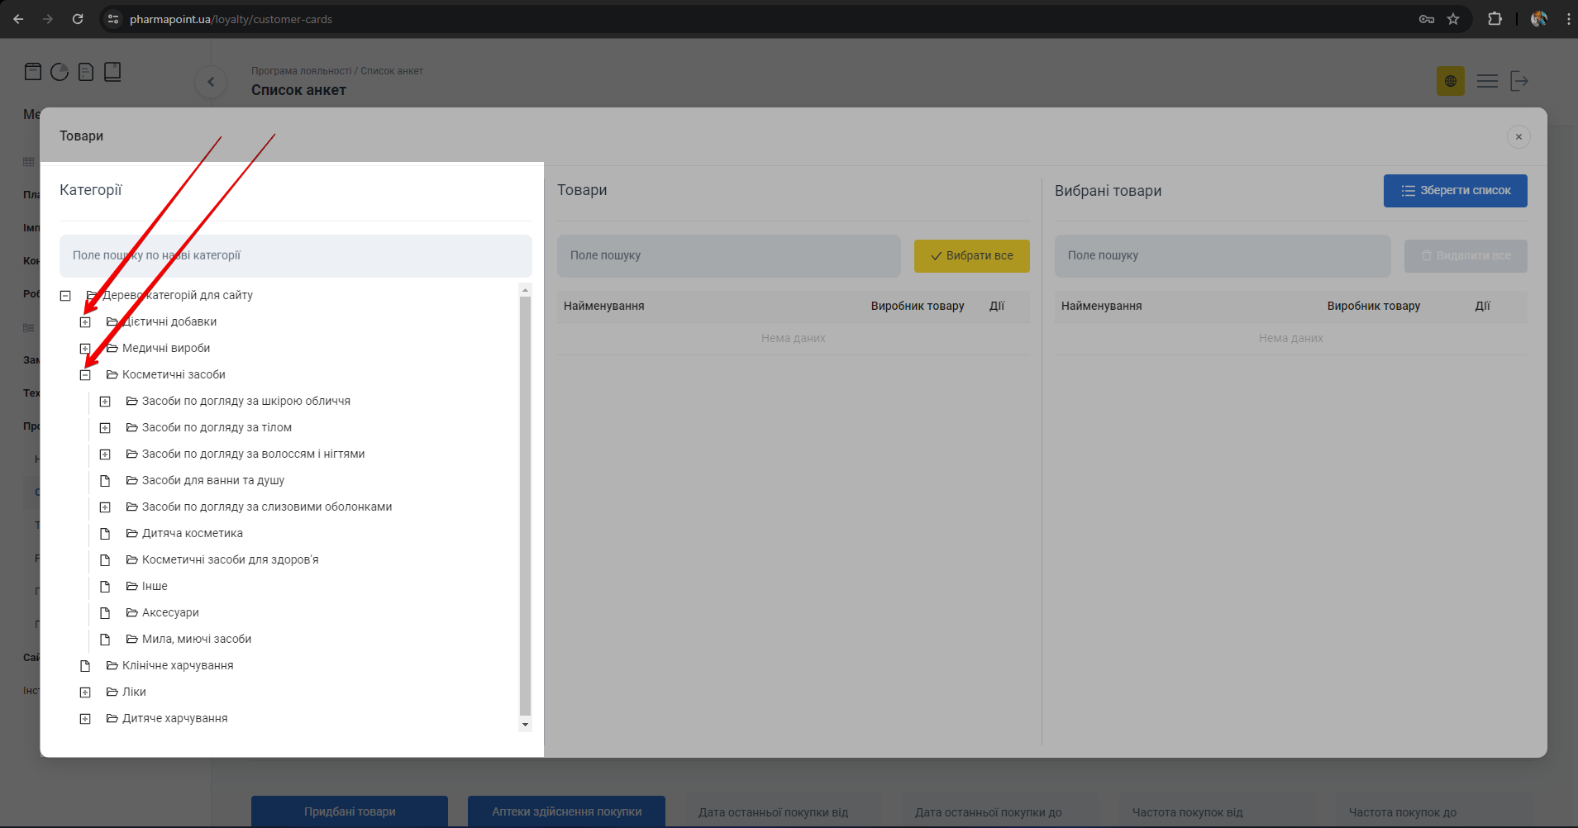Select the Аксесуари category

coord(169,613)
